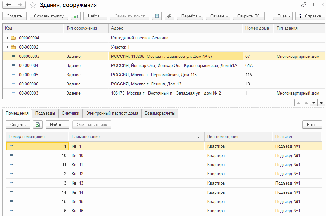Click the Код column header
326x216 pixels.
pyautogui.click(x=33, y=28)
